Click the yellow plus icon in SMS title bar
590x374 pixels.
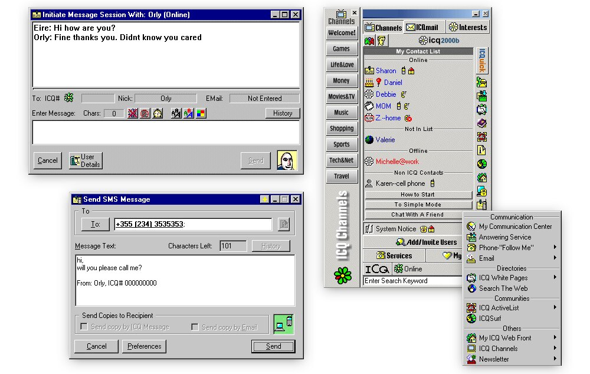(264, 199)
